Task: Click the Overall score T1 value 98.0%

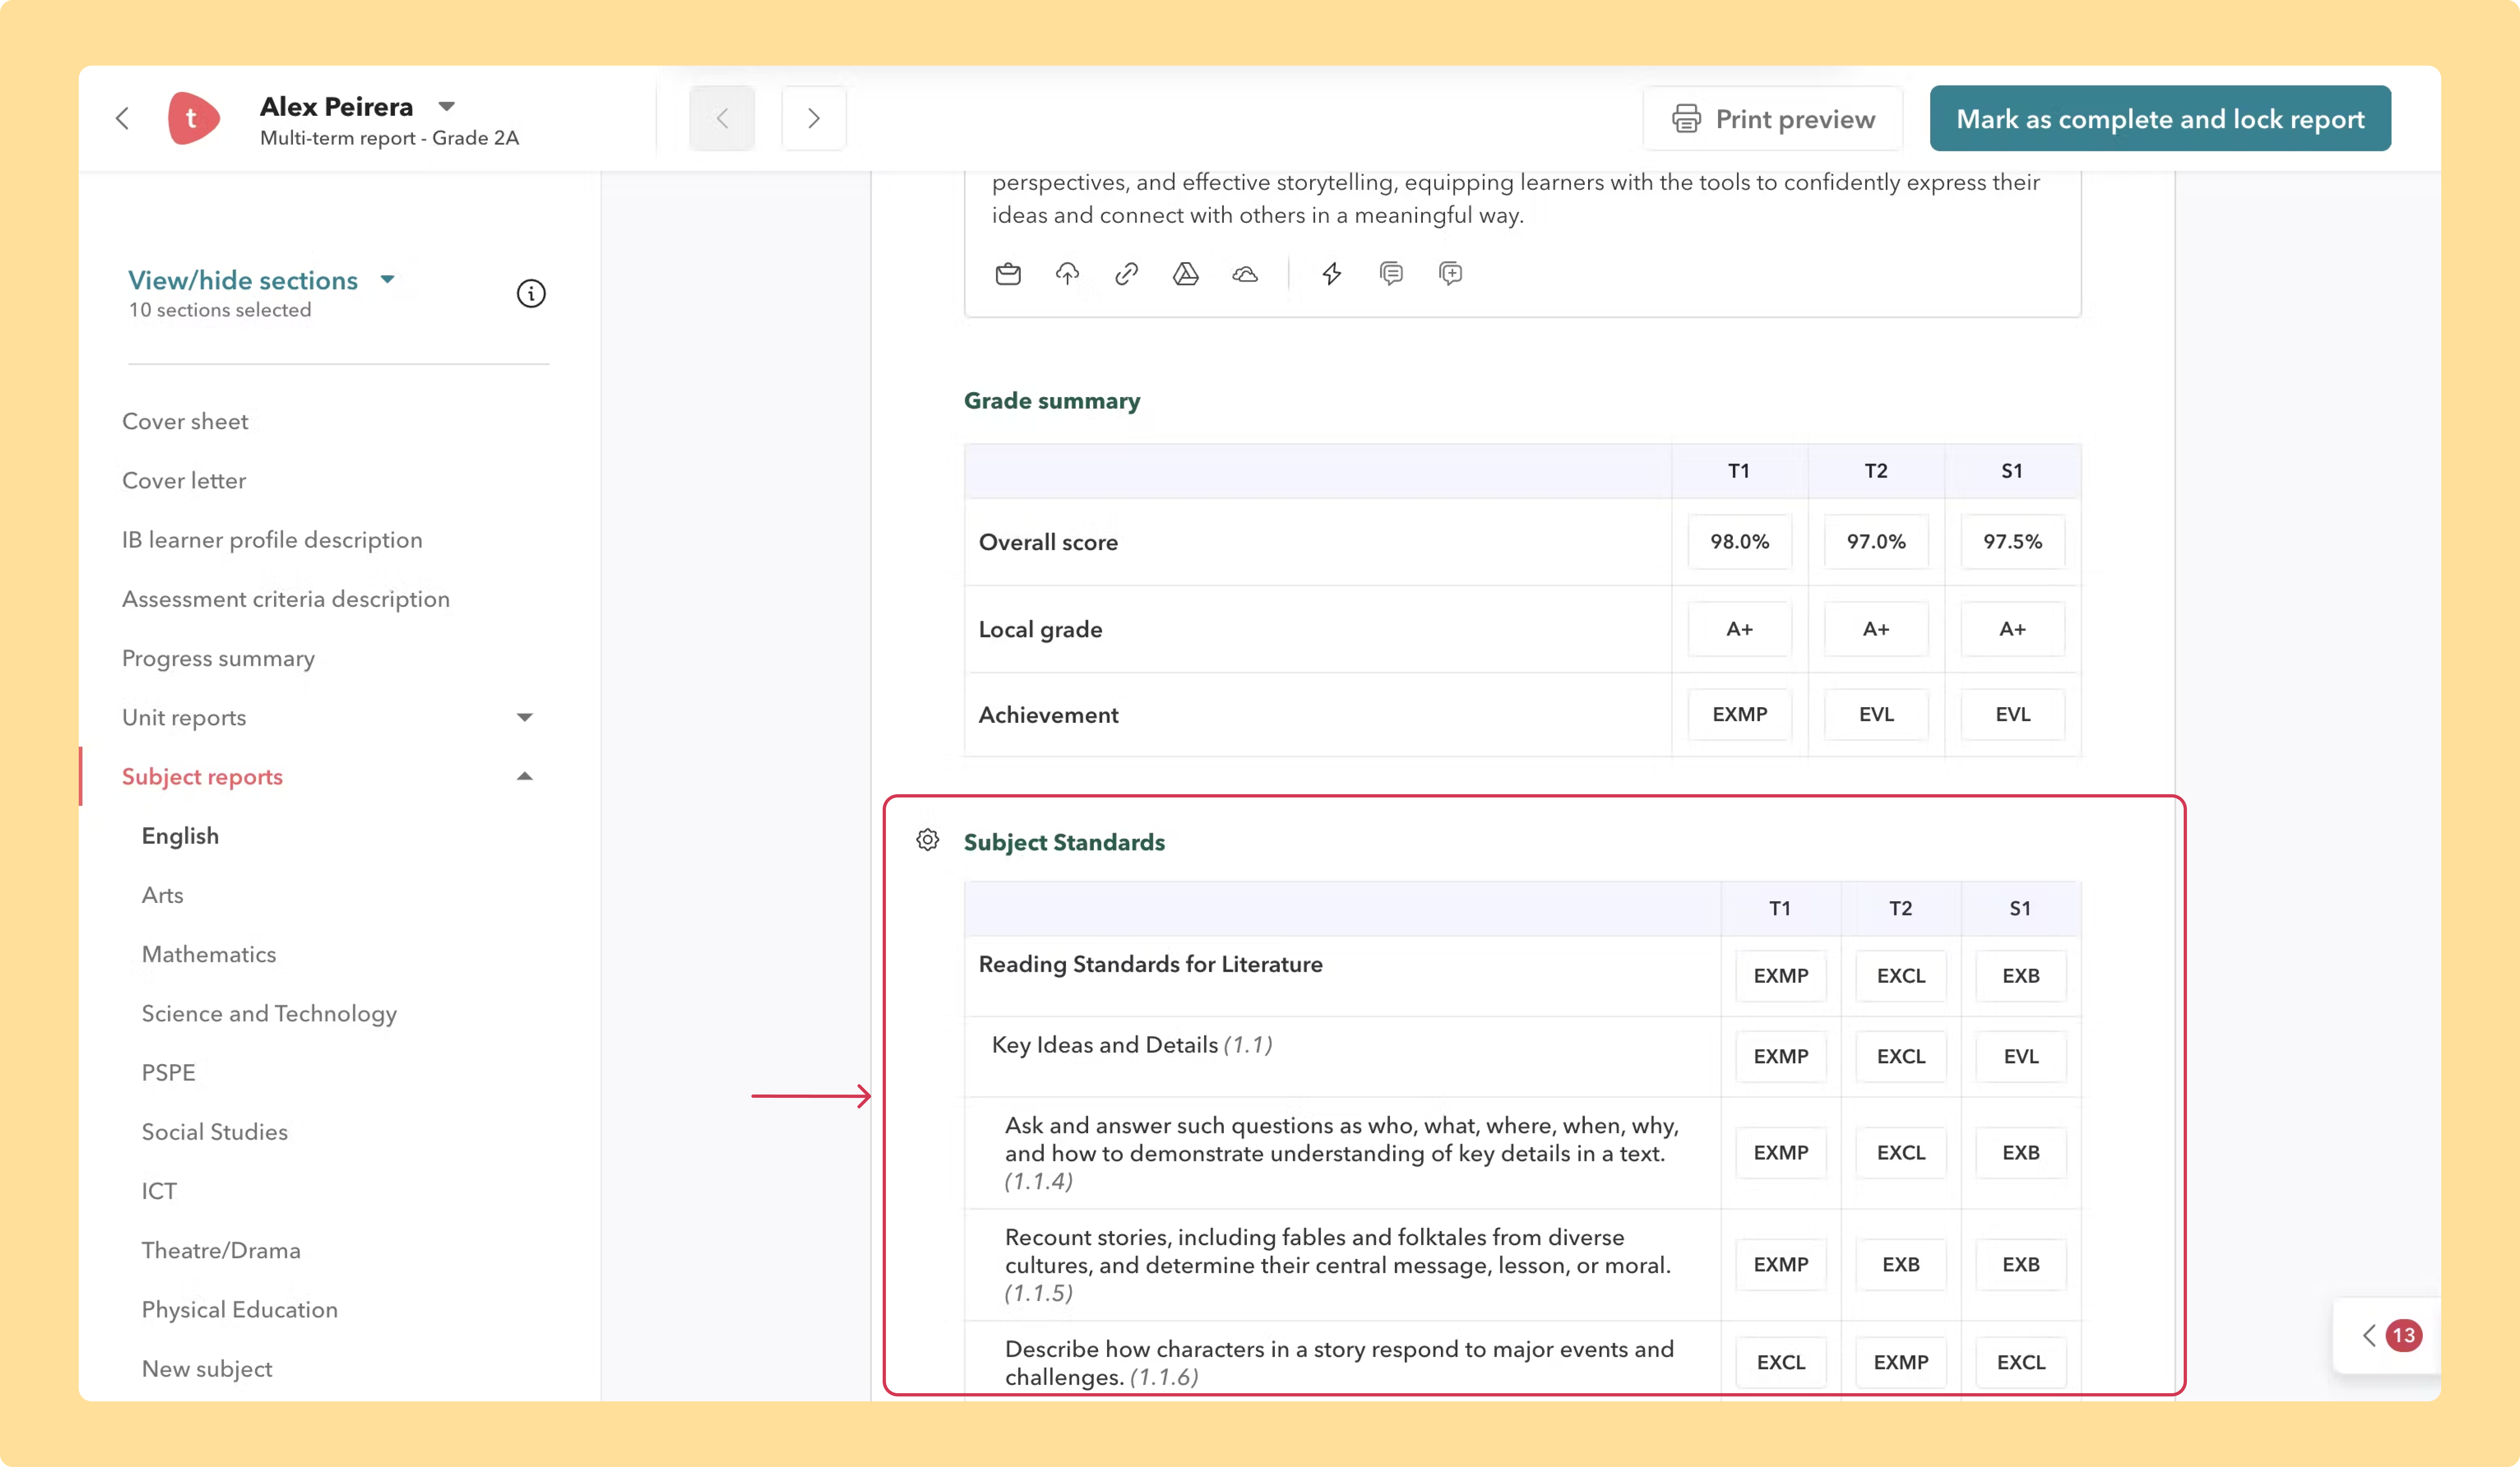Action: (x=1740, y=542)
